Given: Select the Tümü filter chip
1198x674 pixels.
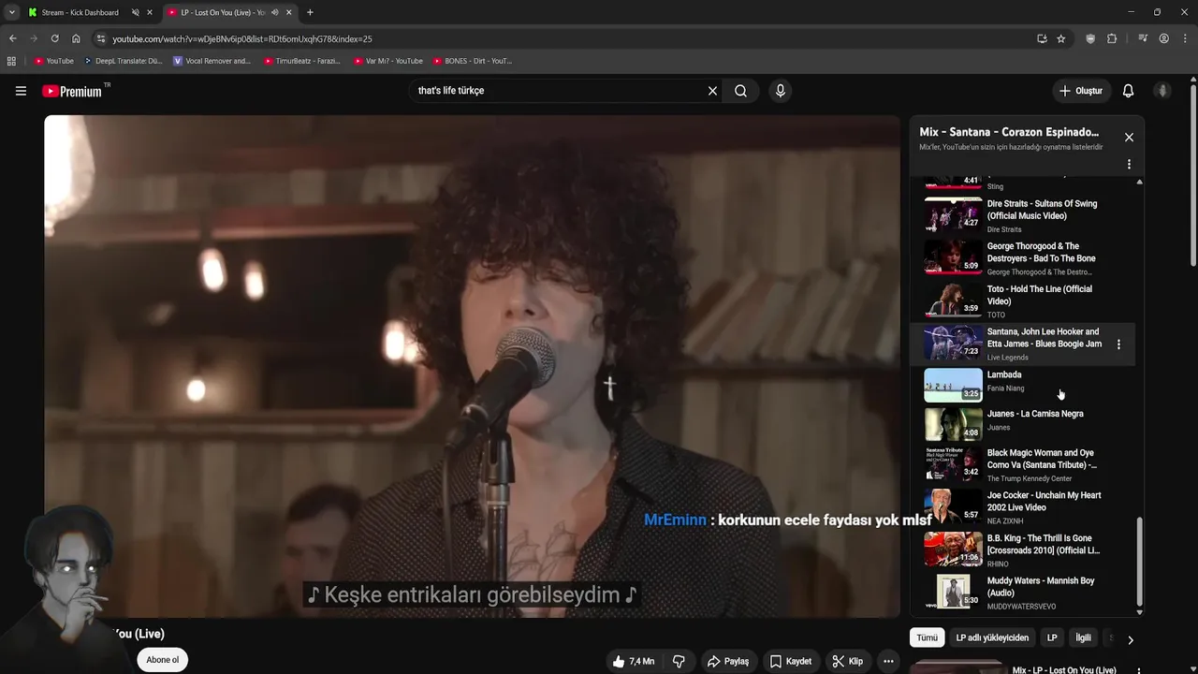Looking at the screenshot, I should click(927, 637).
